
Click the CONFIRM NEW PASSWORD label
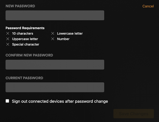click(29, 55)
